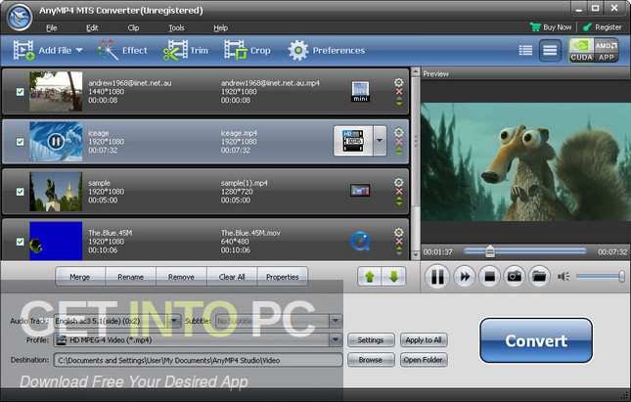Open settings gear for The.Blue.45M row

(398, 232)
